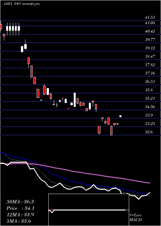Click the last white candle near 33.9

point(120,116)
